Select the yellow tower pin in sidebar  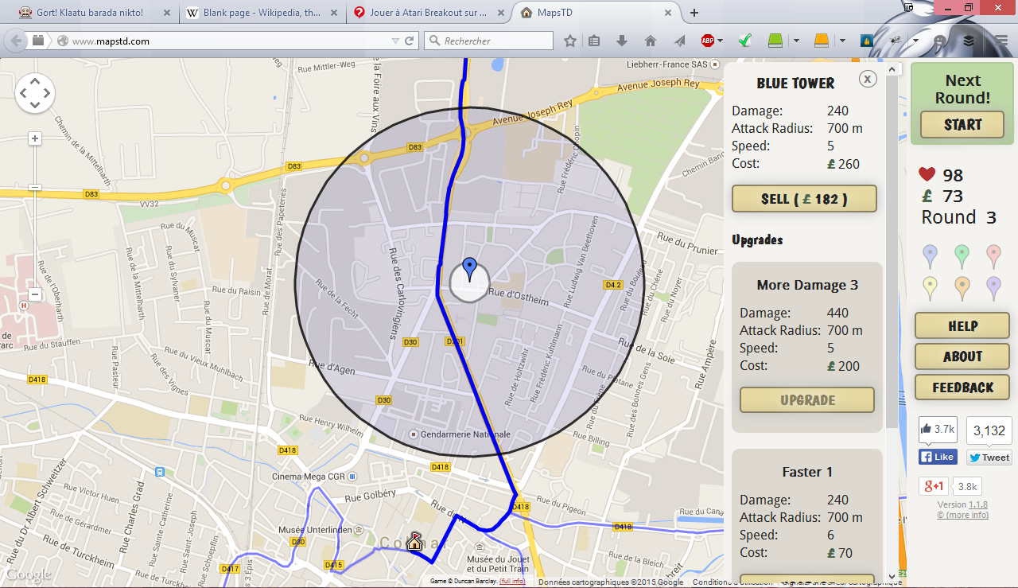(x=930, y=288)
